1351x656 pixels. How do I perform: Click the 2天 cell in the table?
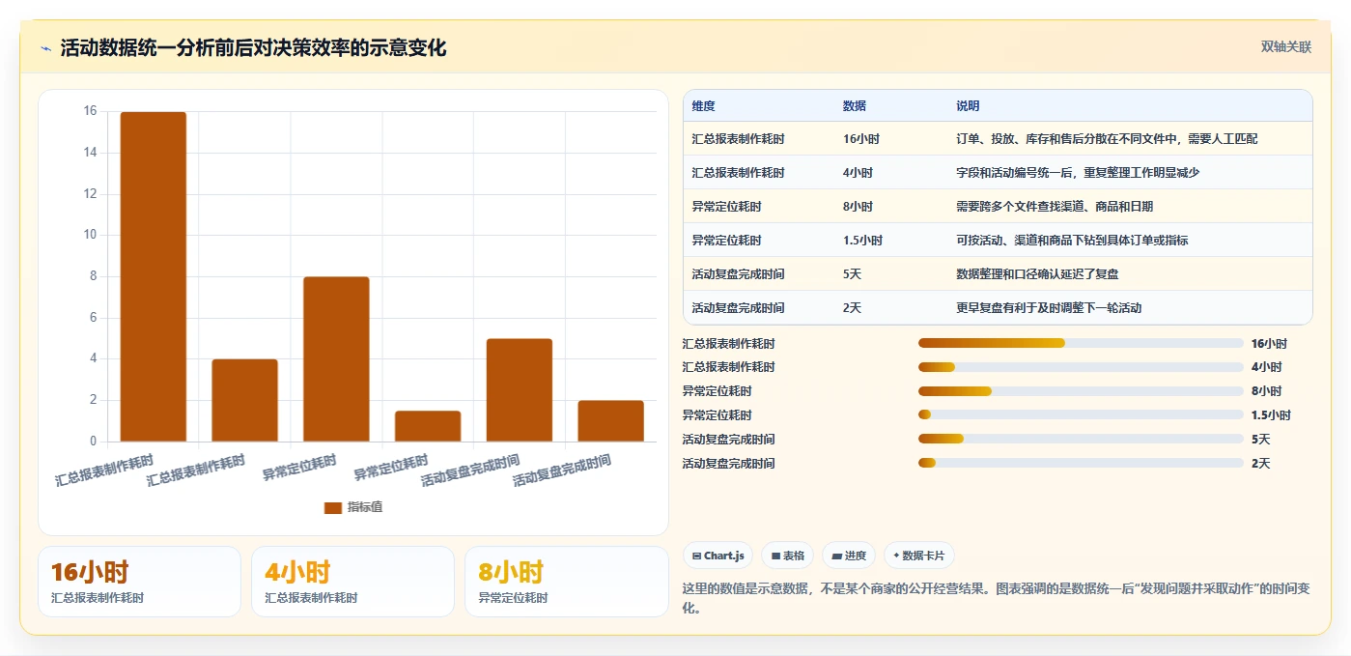852,308
